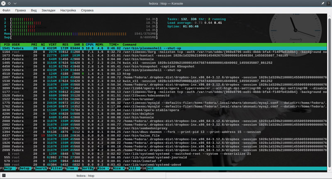Open the Вид menu
This screenshot has height=179, width=332.
coord(34,10)
